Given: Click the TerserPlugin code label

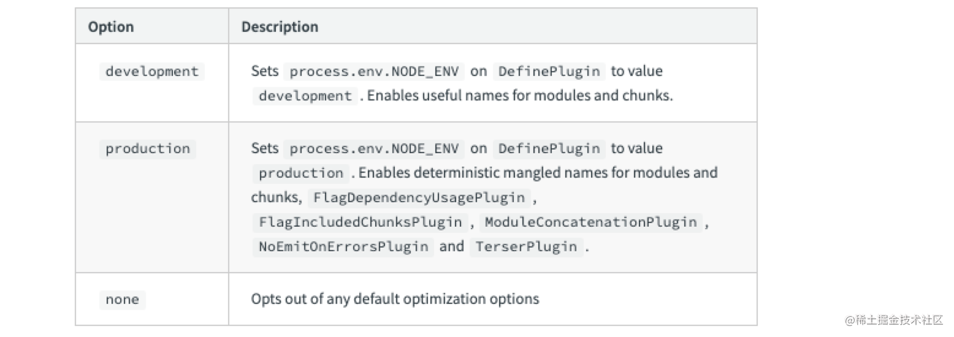Looking at the screenshot, I should coord(526,247).
